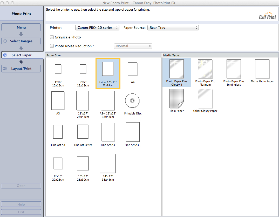Click the Media Type panel header
This screenshot has width=279, height=217.
pyautogui.click(x=220, y=55)
